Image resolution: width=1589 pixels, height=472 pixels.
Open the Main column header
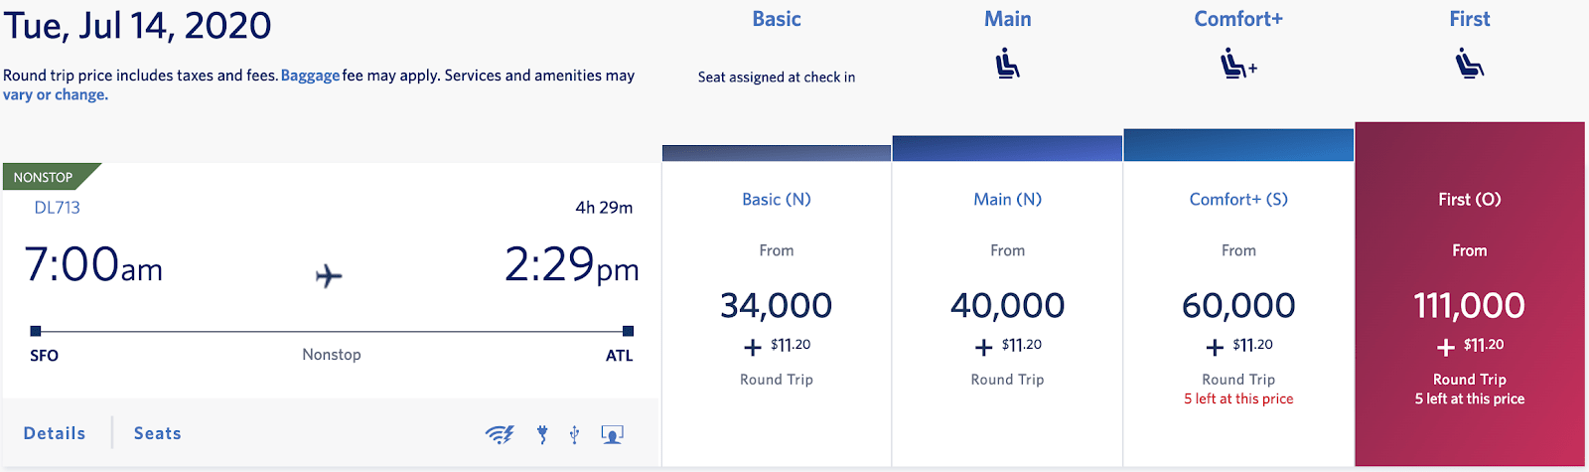click(x=1007, y=19)
